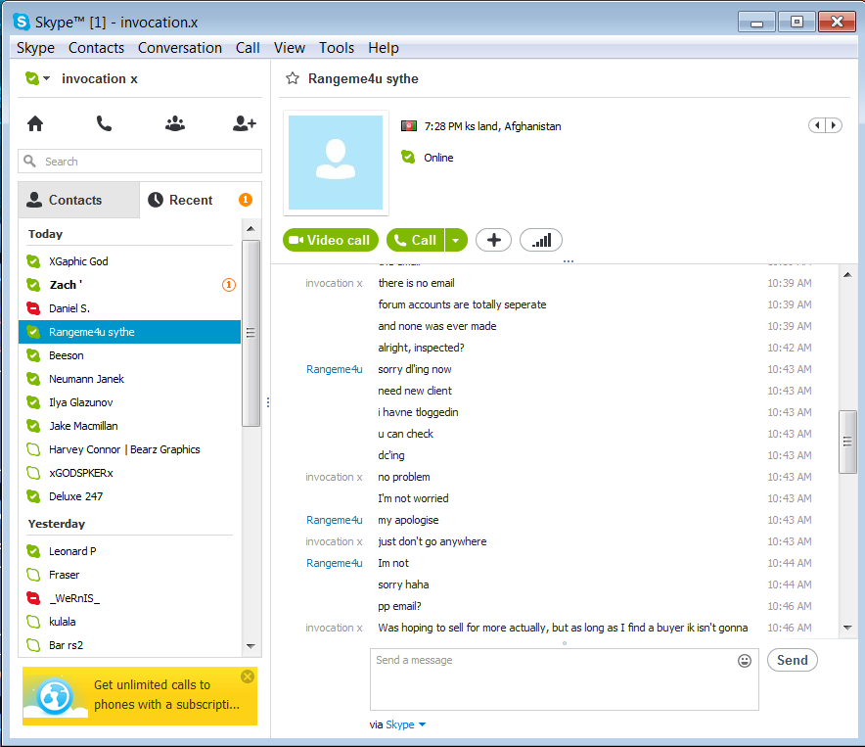Select Jake Macmillan contact
The image size is (865, 747).
(129, 426)
